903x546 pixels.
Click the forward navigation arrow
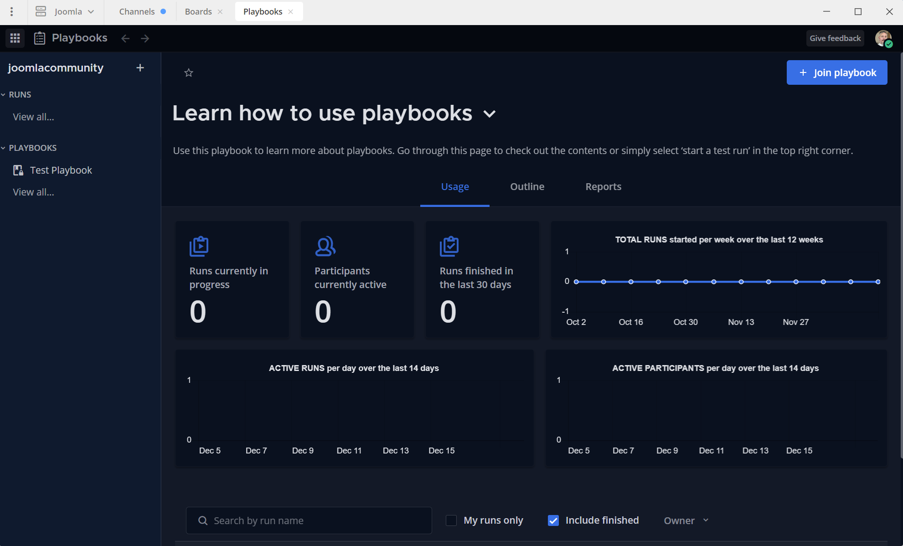coord(145,38)
